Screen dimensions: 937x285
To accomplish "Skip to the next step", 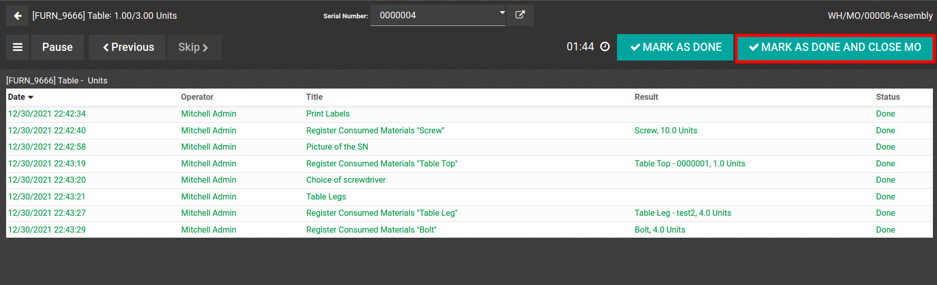I will [194, 47].
